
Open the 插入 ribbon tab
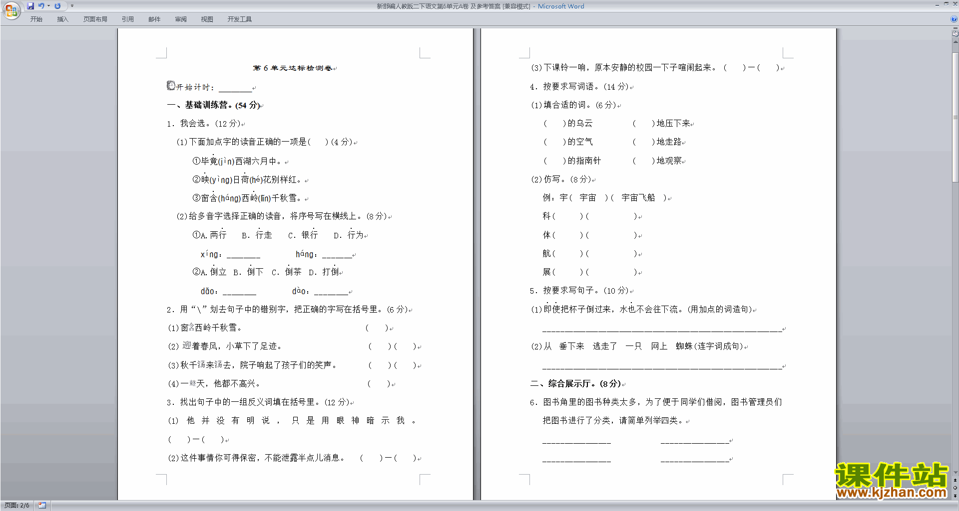tap(62, 19)
